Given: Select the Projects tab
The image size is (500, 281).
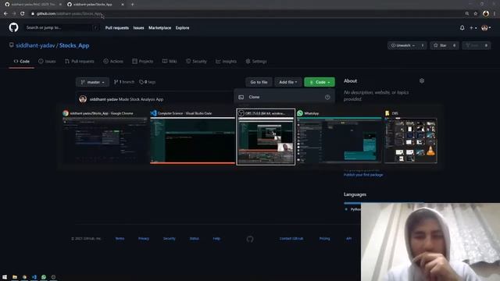Looking at the screenshot, I should tap(142, 61).
